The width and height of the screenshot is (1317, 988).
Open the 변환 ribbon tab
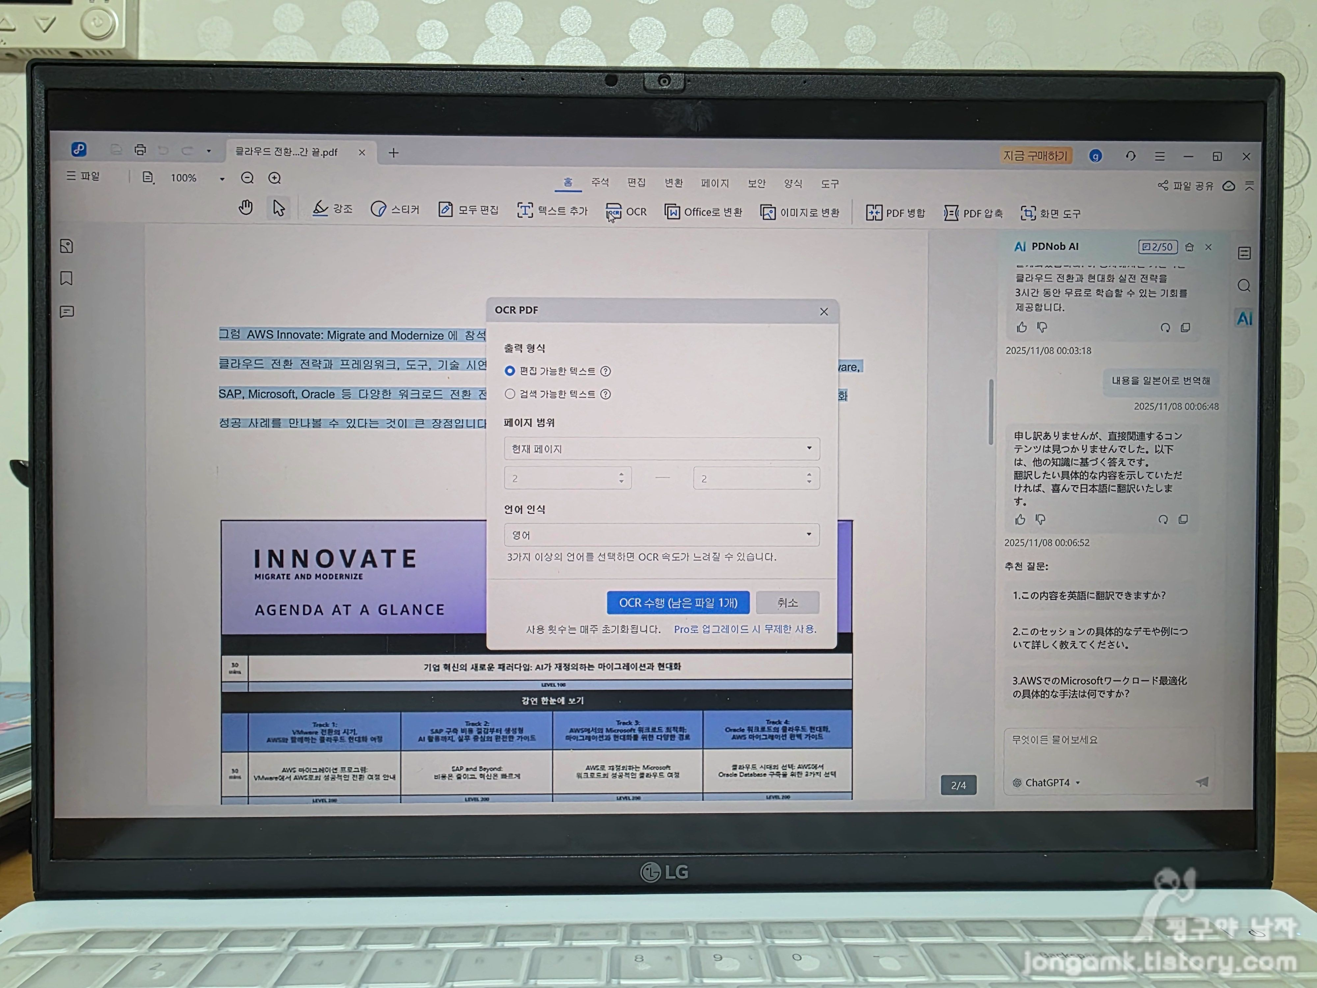pyautogui.click(x=673, y=183)
